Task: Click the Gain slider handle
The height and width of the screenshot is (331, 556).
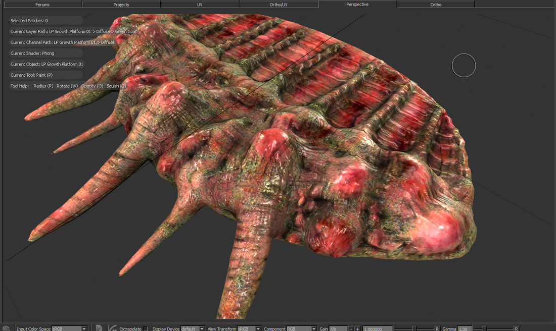Action: point(414,329)
